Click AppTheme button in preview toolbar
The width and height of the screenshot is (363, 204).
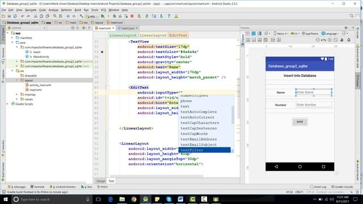pos(310,33)
